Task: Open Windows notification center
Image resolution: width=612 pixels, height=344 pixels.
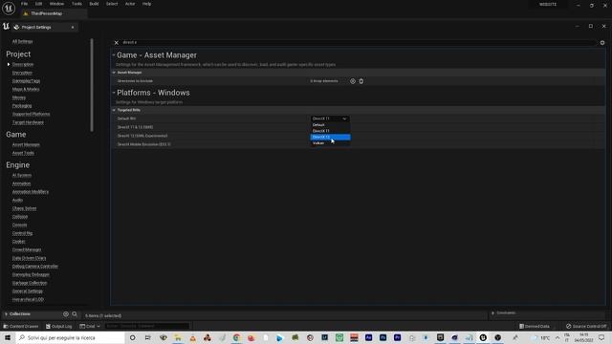Action: click(x=601, y=337)
